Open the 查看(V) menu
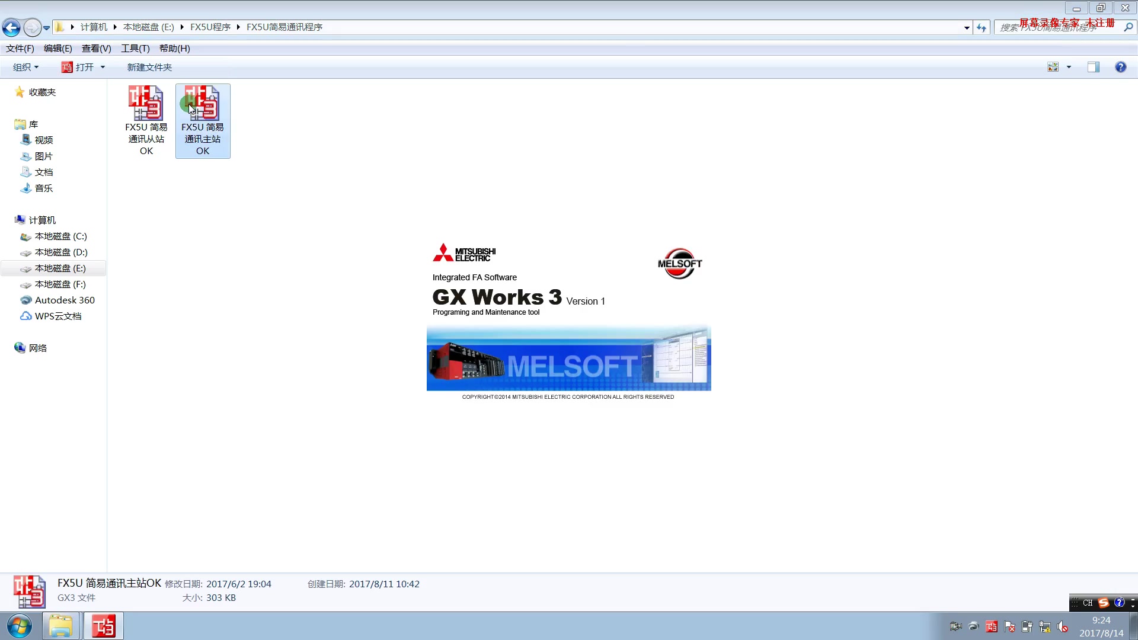This screenshot has height=640, width=1138. (x=97, y=49)
